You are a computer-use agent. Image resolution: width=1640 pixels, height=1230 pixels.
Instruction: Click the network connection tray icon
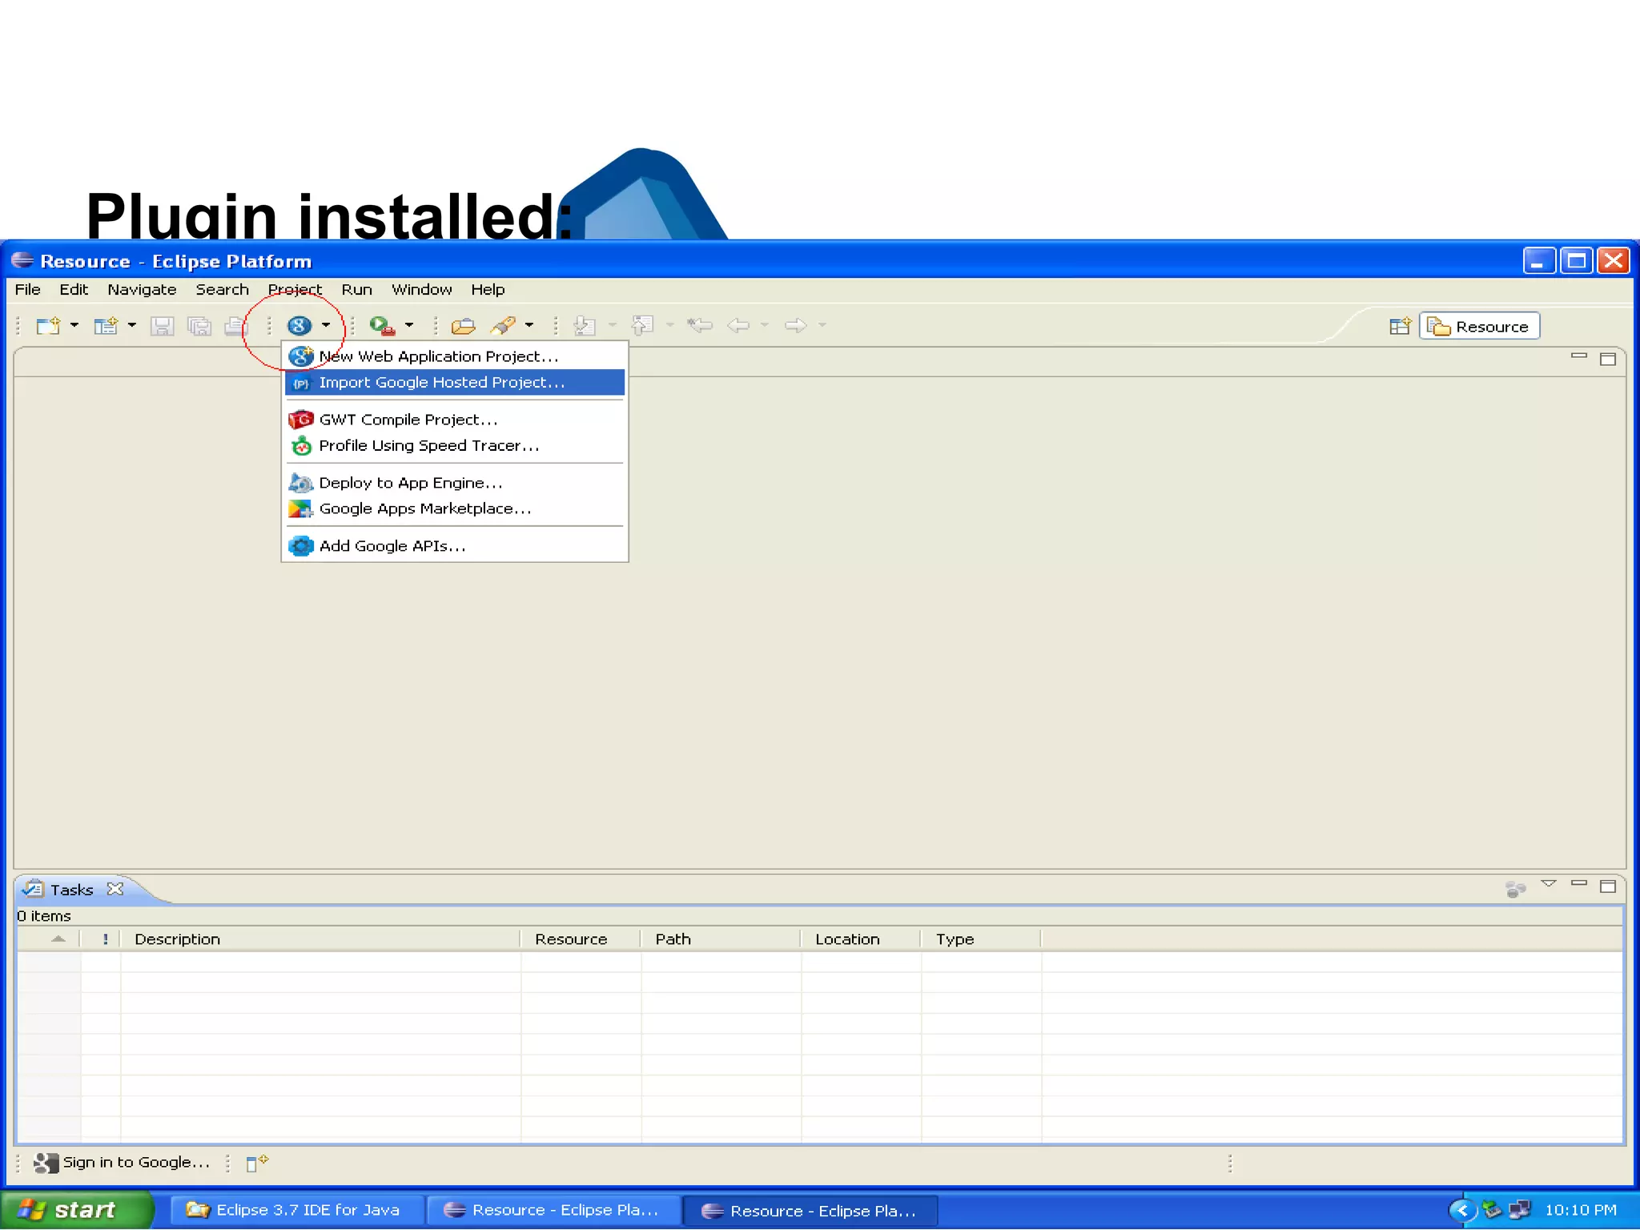pyautogui.click(x=1519, y=1209)
